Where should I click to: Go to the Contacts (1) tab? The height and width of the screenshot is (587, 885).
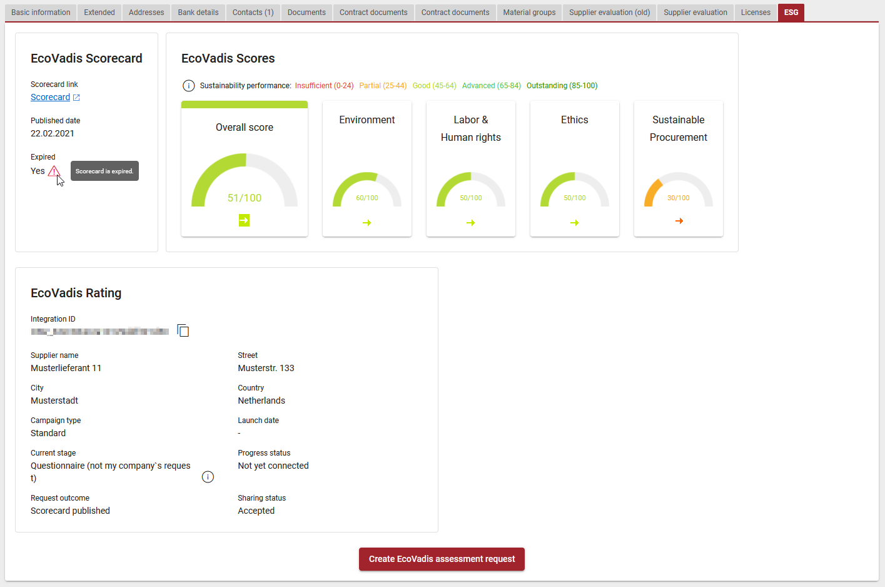tap(253, 13)
